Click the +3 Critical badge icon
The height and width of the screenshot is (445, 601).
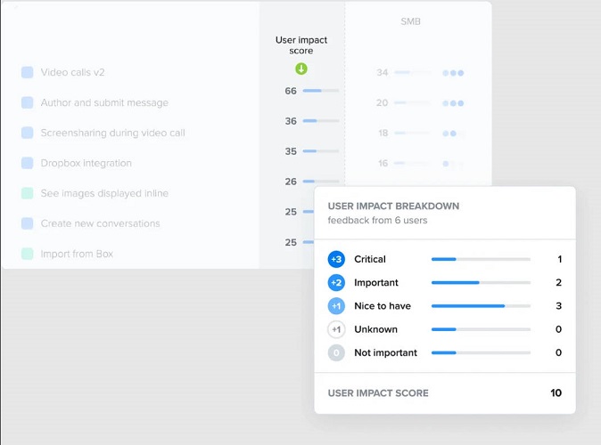336,260
